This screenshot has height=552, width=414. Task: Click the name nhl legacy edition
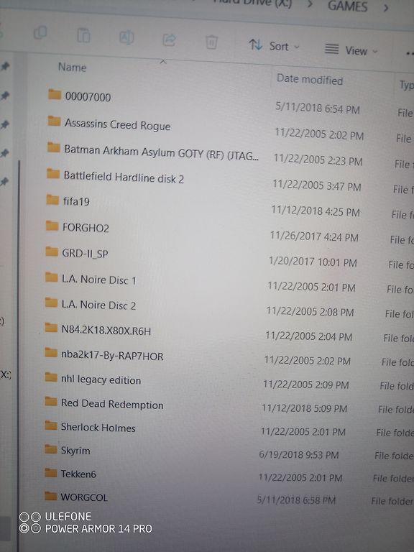pos(101,379)
